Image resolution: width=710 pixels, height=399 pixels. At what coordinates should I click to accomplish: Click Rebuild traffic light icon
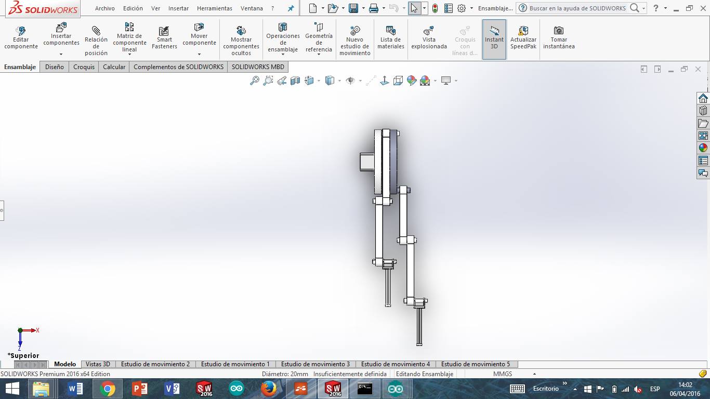click(x=435, y=8)
